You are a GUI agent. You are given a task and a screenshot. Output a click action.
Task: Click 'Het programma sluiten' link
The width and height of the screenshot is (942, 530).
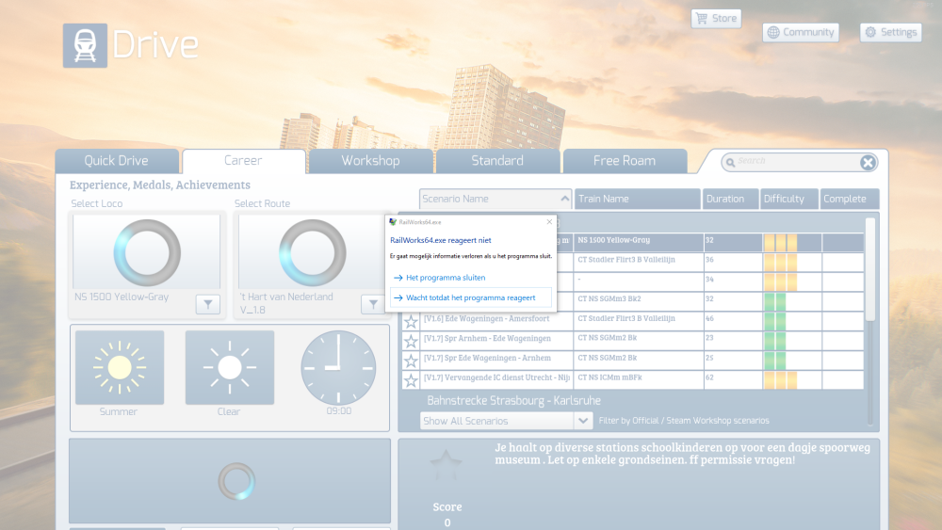point(446,278)
